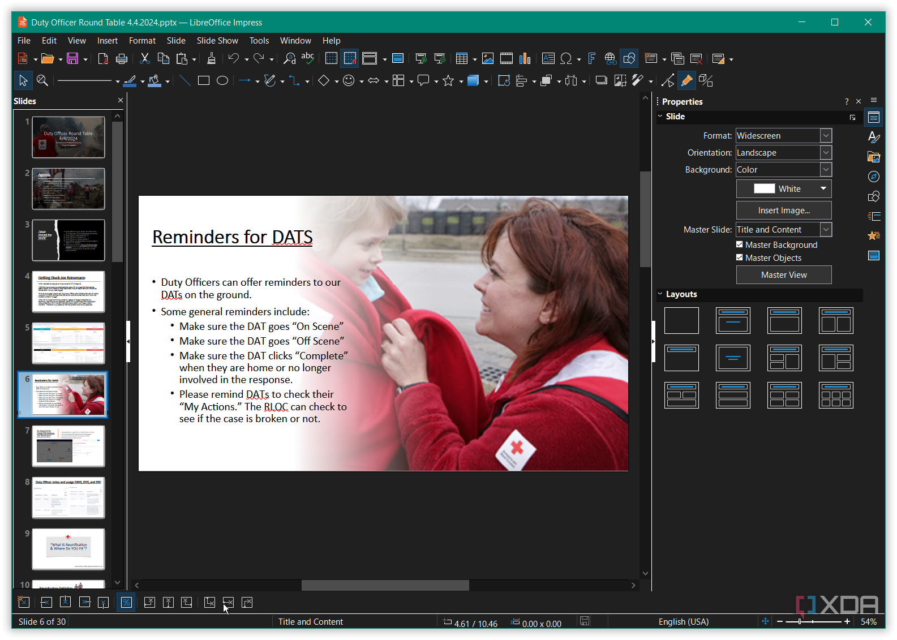Open the White background color swatch

pos(784,189)
